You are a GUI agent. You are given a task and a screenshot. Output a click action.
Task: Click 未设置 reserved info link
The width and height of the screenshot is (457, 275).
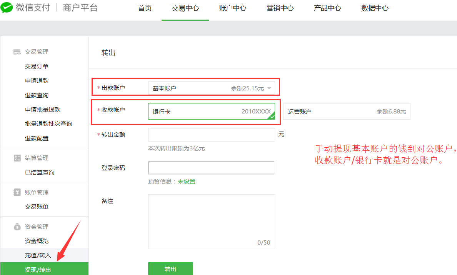tap(187, 182)
